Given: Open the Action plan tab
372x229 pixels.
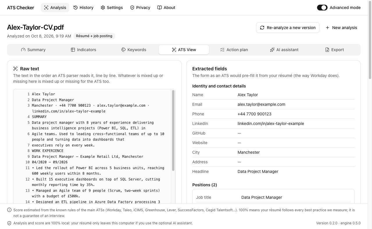Looking at the screenshot, I should (x=234, y=50).
